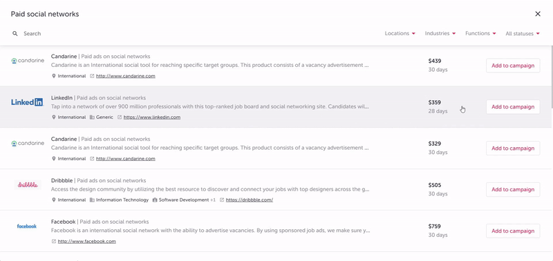Click the search magnifier icon
This screenshot has height=261, width=553.
(x=15, y=34)
